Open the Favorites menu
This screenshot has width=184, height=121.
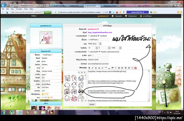19,9
